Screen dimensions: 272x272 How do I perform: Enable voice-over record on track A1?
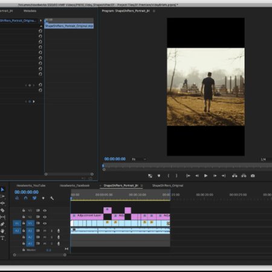coord(59,231)
